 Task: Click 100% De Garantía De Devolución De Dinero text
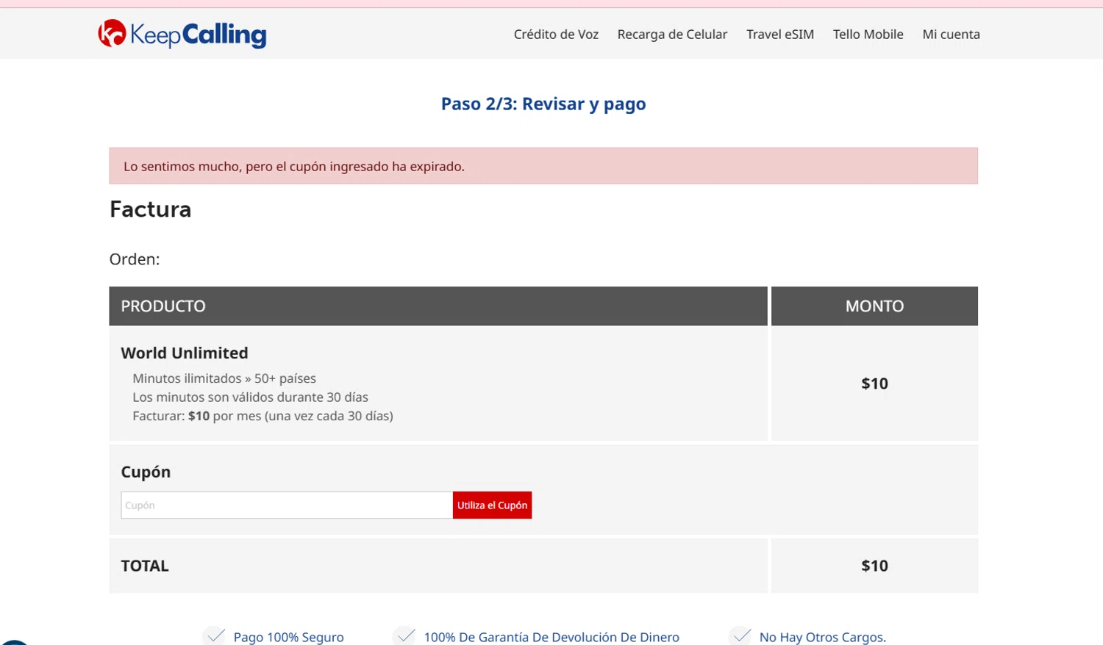coord(551,637)
